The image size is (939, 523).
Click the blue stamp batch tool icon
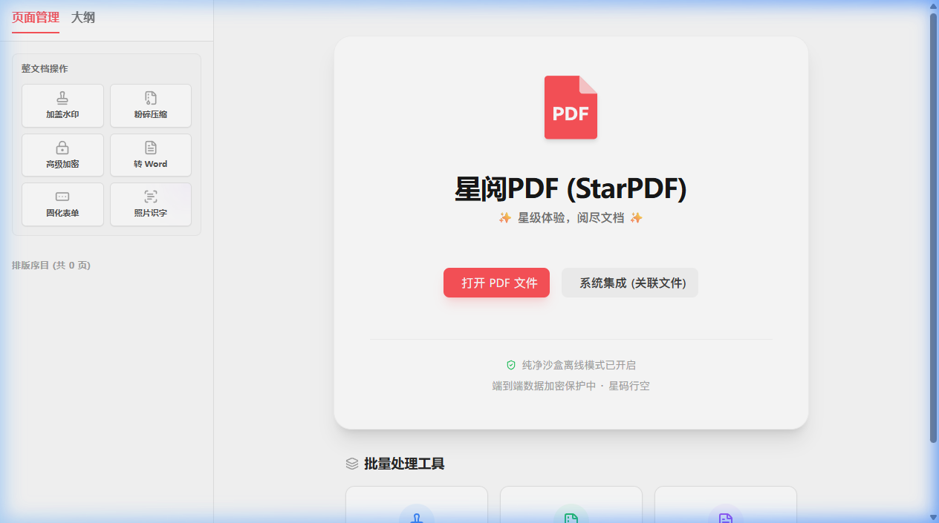pos(417,518)
